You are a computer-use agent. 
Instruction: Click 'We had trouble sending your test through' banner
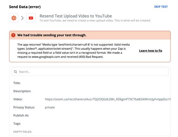[x=90, y=35]
